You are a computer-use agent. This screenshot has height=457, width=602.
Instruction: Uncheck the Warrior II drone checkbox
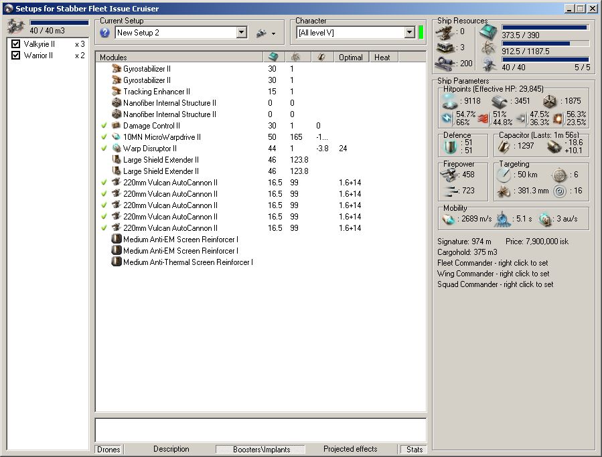point(16,56)
